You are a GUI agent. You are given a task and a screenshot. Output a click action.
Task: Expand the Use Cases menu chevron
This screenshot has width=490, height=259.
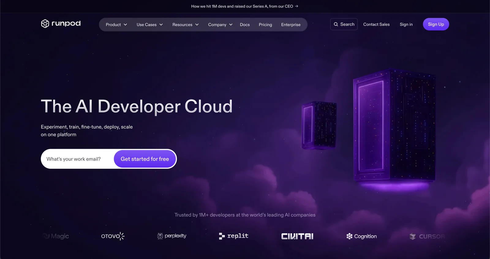click(x=161, y=24)
